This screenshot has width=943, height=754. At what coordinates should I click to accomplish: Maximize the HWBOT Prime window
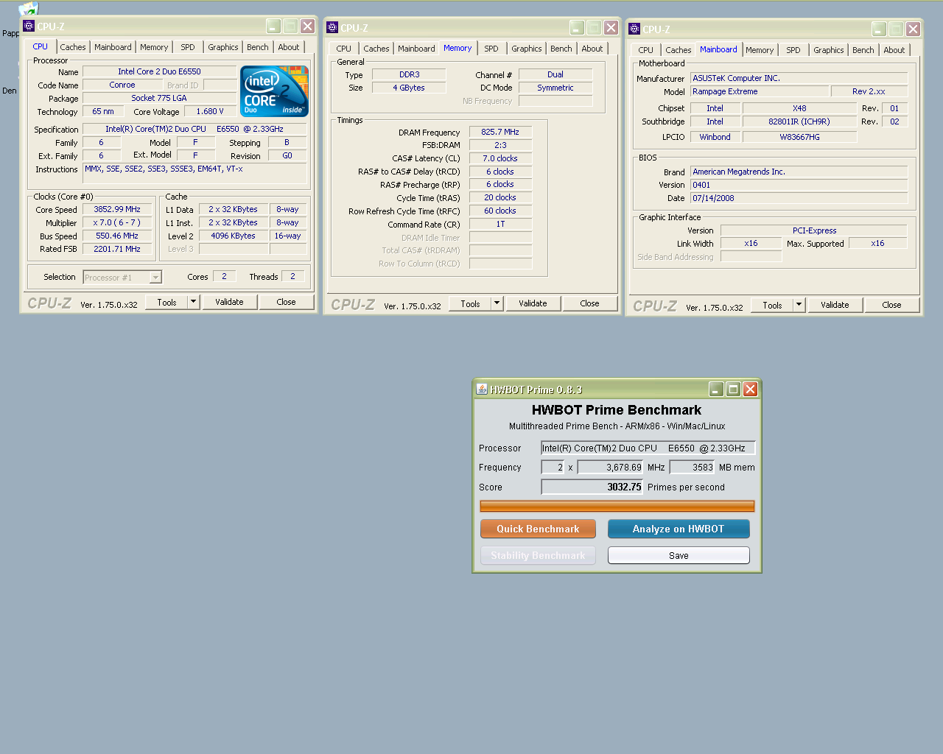click(733, 389)
